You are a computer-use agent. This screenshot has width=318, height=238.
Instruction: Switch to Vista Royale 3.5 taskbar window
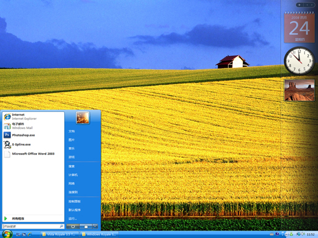click(59, 234)
